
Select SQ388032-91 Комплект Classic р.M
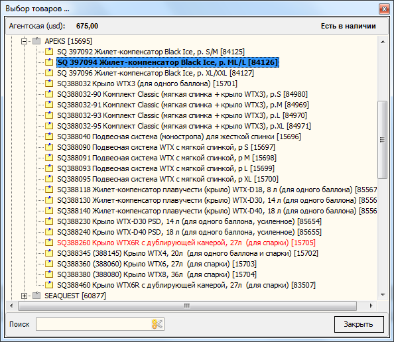pos(183,105)
